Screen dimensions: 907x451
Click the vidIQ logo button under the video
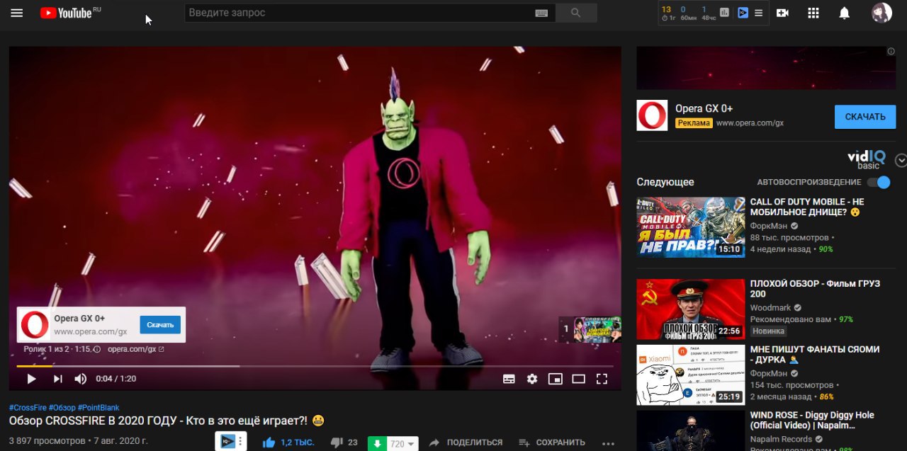pos(227,442)
